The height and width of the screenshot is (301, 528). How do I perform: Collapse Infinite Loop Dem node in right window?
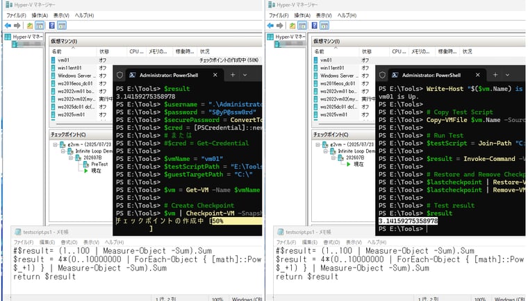tap(326, 151)
